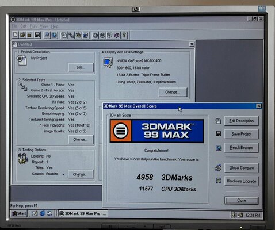The width and height of the screenshot is (275, 230).
Task: Click the Bump Mapping row
Action: [64, 114]
